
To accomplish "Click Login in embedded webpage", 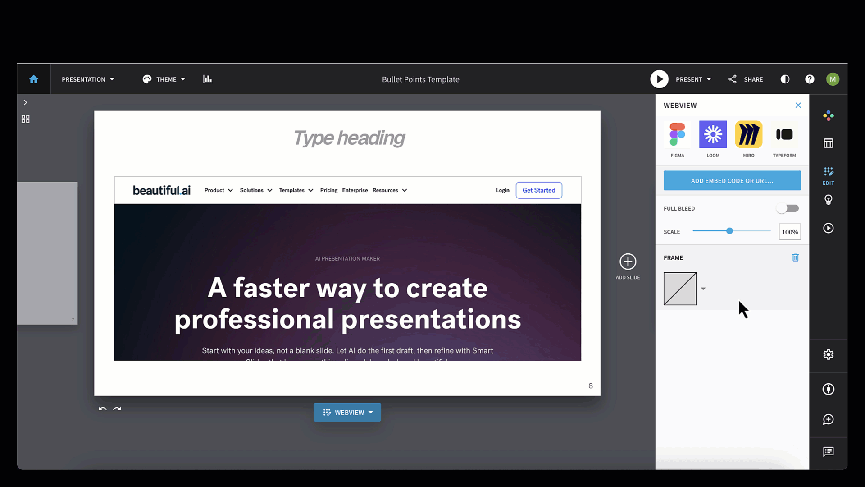I will (503, 190).
